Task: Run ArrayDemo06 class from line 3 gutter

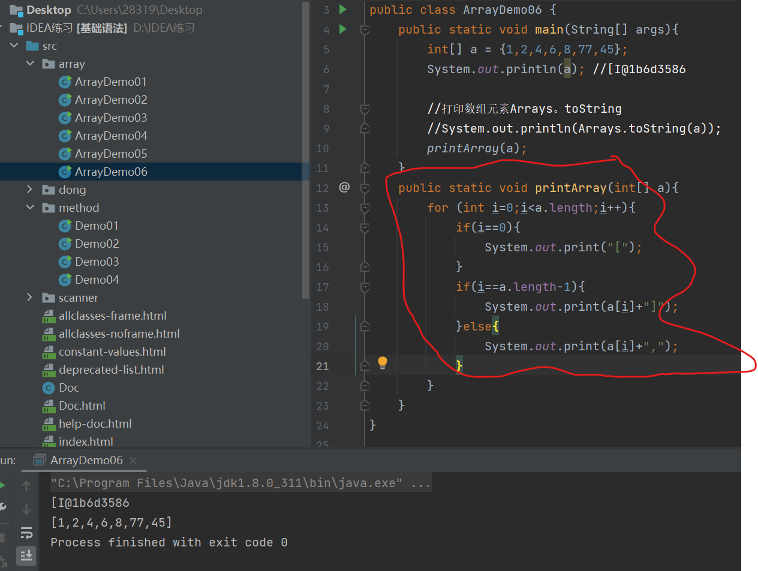Action: 343,10
